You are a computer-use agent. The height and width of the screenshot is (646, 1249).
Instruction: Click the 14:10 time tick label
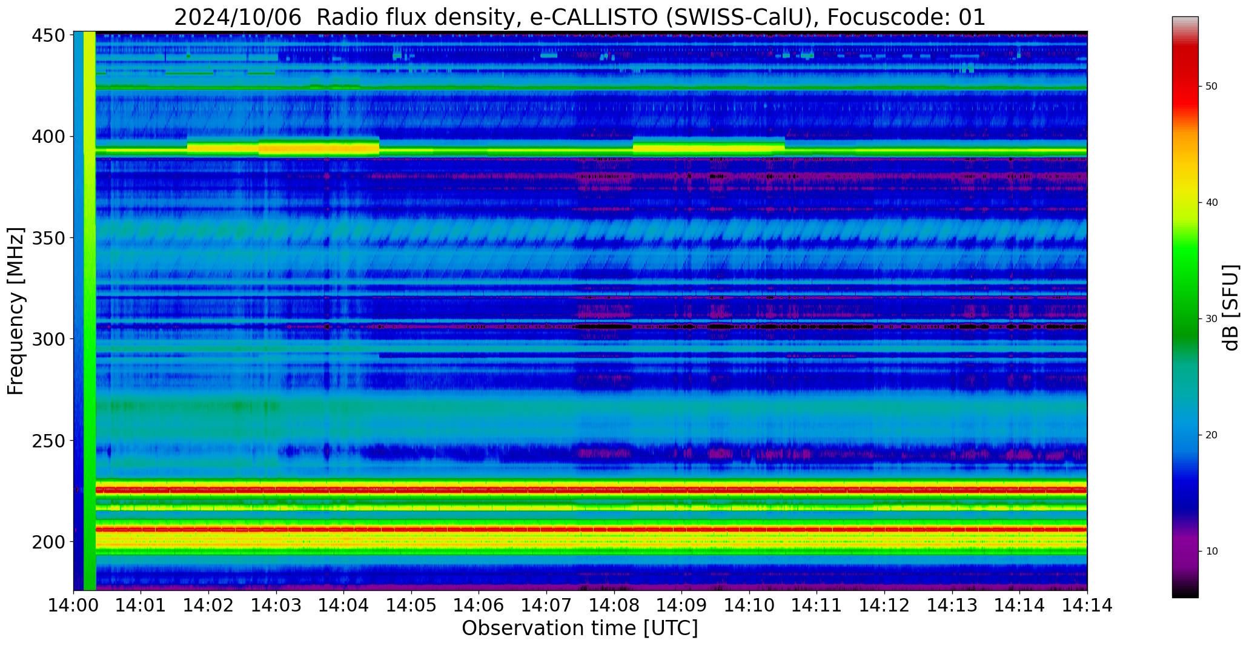coord(749,605)
